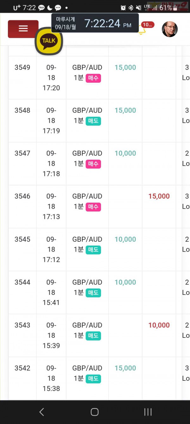Select the green 15,000 amount in row 3542
Screen dimensions: 190x424
click(x=125, y=368)
